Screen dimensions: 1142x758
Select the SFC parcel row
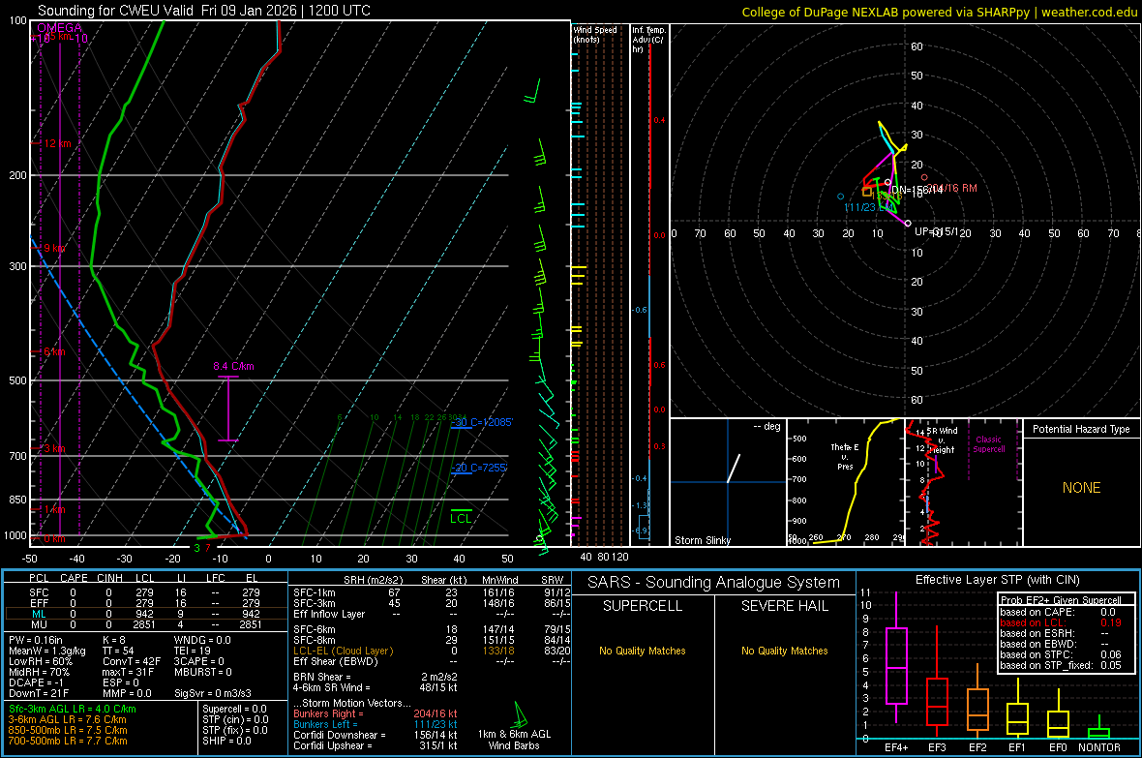[144, 592]
